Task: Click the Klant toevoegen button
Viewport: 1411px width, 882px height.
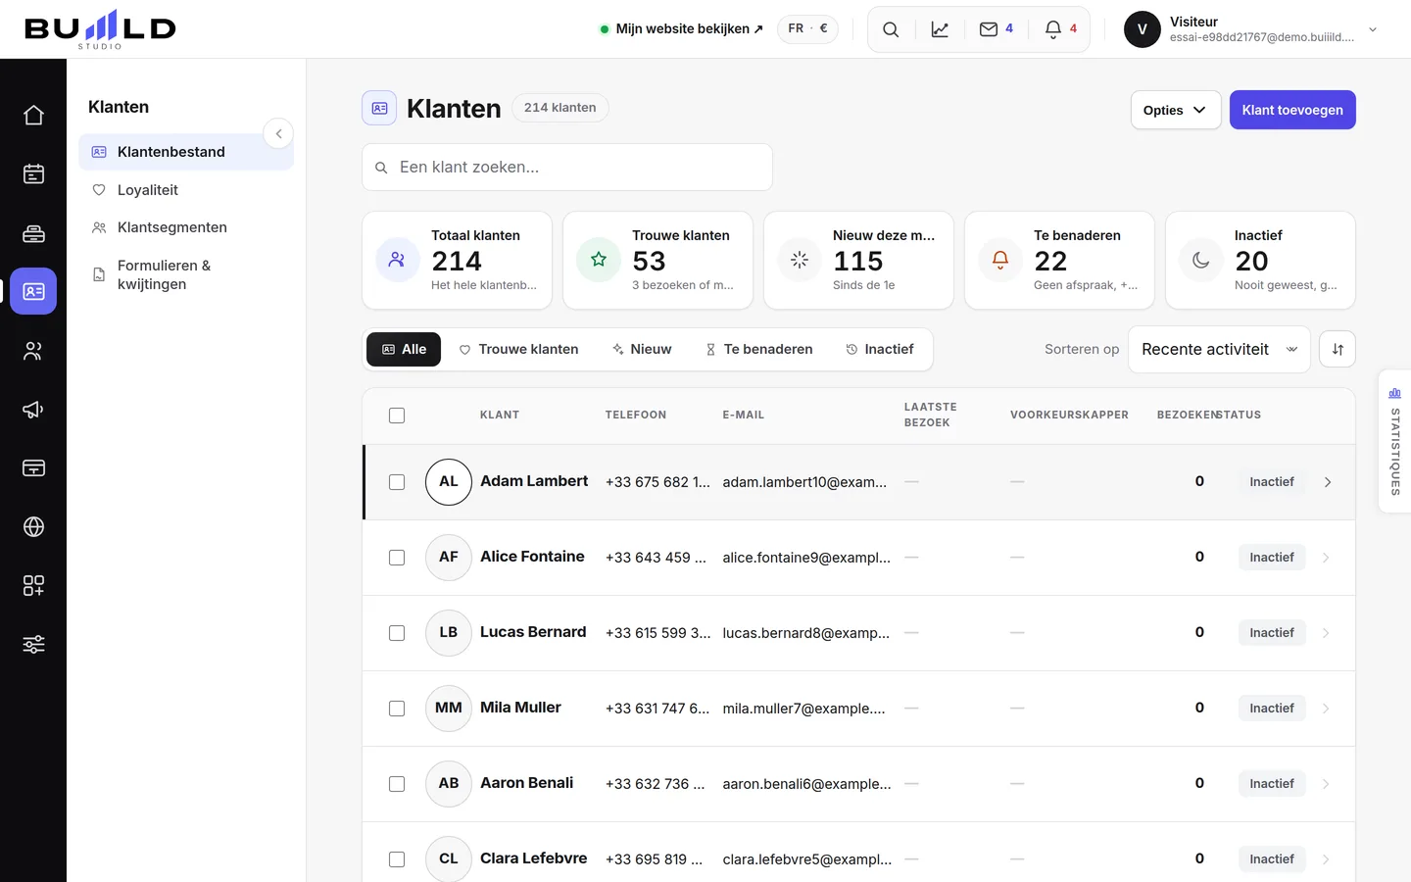Action: tap(1292, 110)
